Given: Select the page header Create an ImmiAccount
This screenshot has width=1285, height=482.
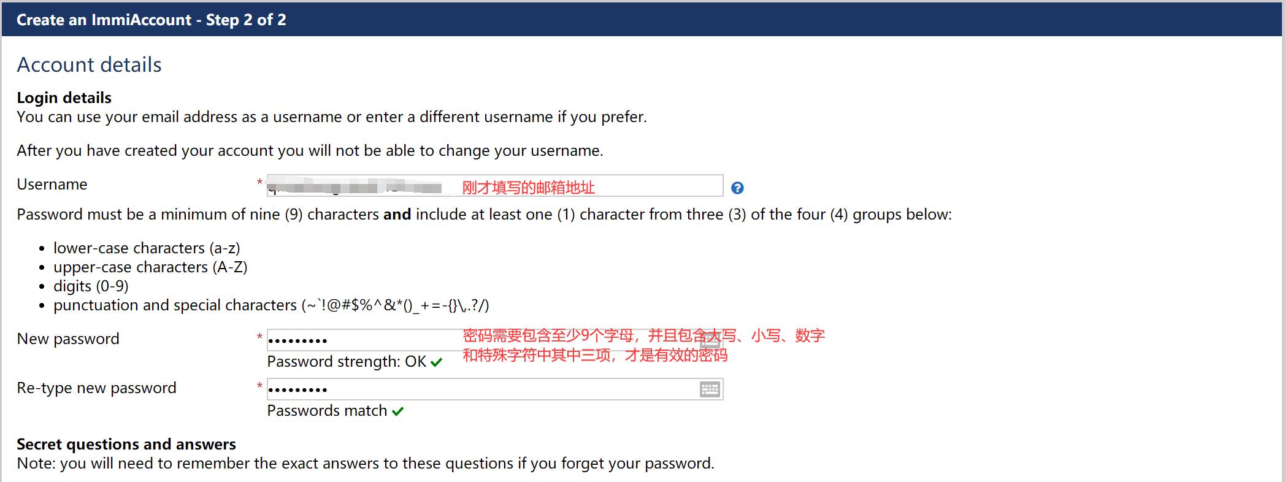Looking at the screenshot, I should click(x=149, y=20).
